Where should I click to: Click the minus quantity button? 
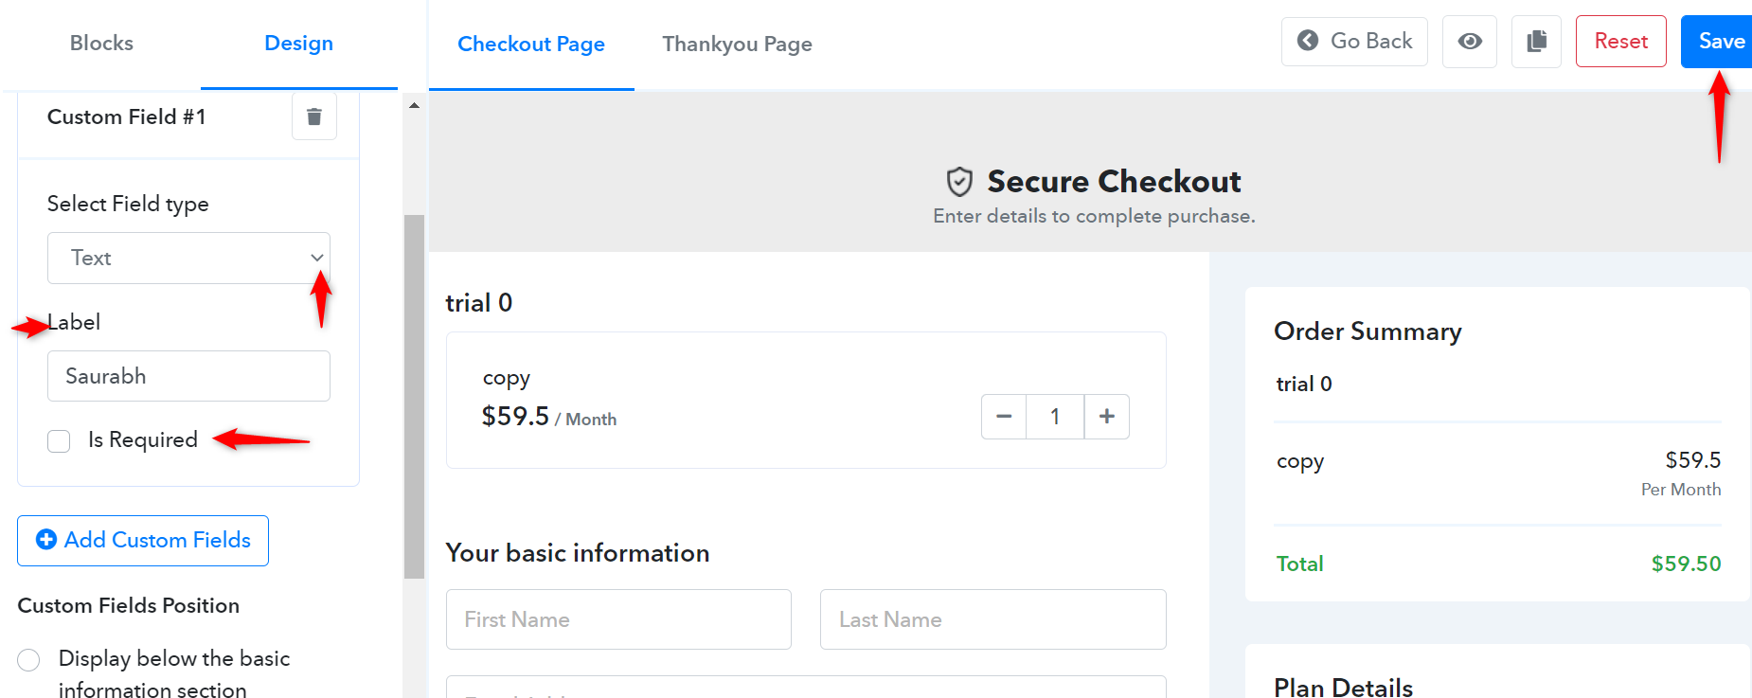click(x=1004, y=417)
